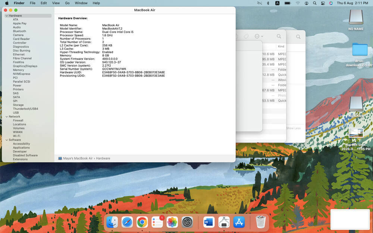
Task: Open System Information chip icon in Dock
Action: click(224, 222)
